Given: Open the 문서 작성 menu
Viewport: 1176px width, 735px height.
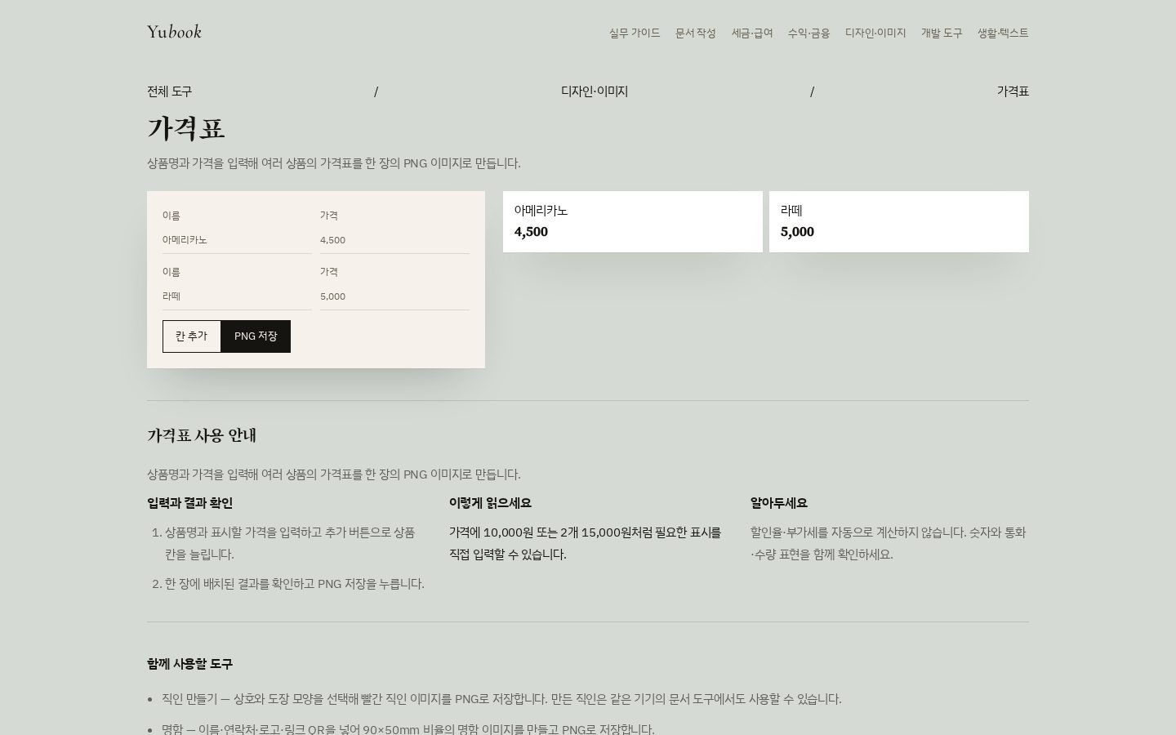Looking at the screenshot, I should tap(696, 33).
